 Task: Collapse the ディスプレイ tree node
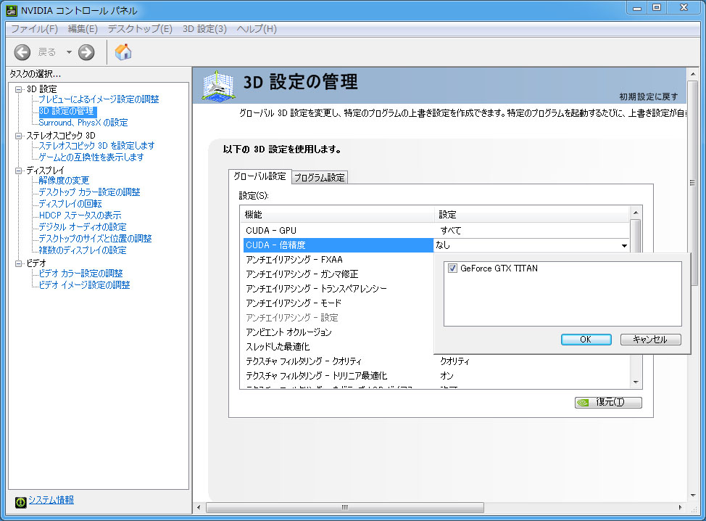click(x=18, y=171)
